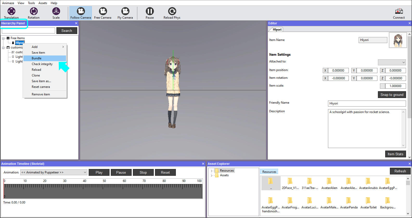Screen dimensions: 412x218
Task: Select the Translation tool
Action: click(11, 13)
